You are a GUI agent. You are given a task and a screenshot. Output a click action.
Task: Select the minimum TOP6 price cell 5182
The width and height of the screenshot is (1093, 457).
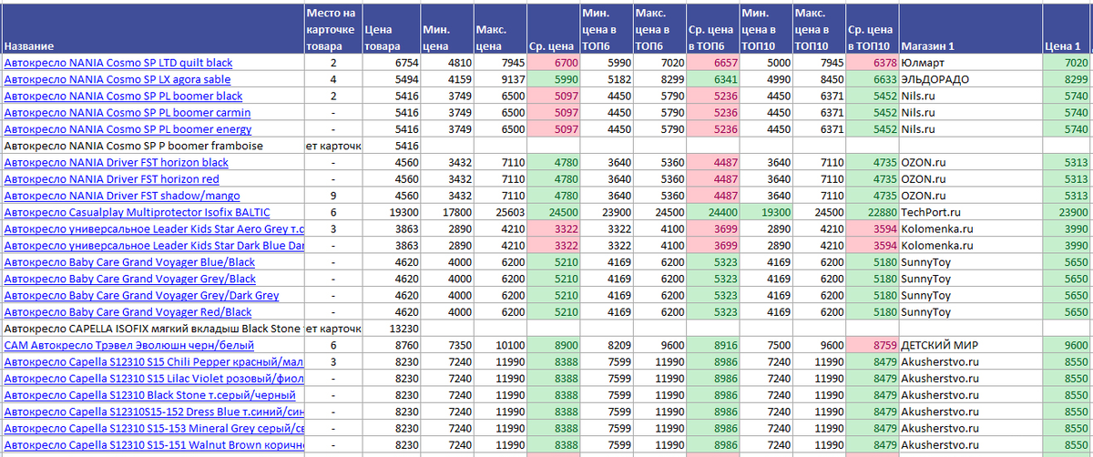point(607,79)
